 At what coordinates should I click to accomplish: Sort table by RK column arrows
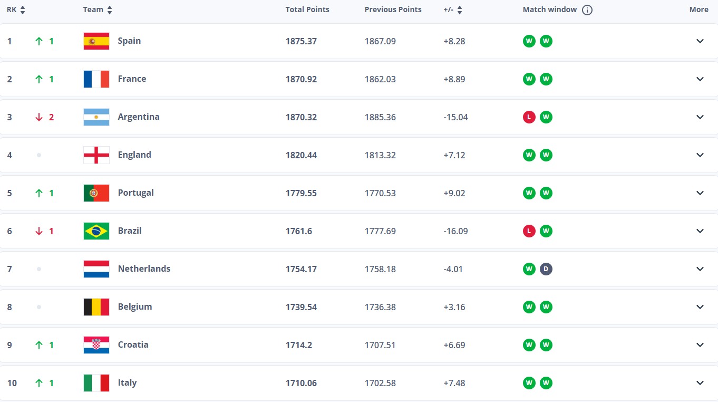click(22, 10)
